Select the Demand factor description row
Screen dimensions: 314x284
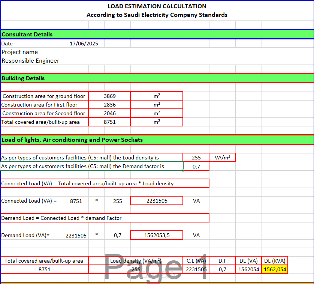92,166
